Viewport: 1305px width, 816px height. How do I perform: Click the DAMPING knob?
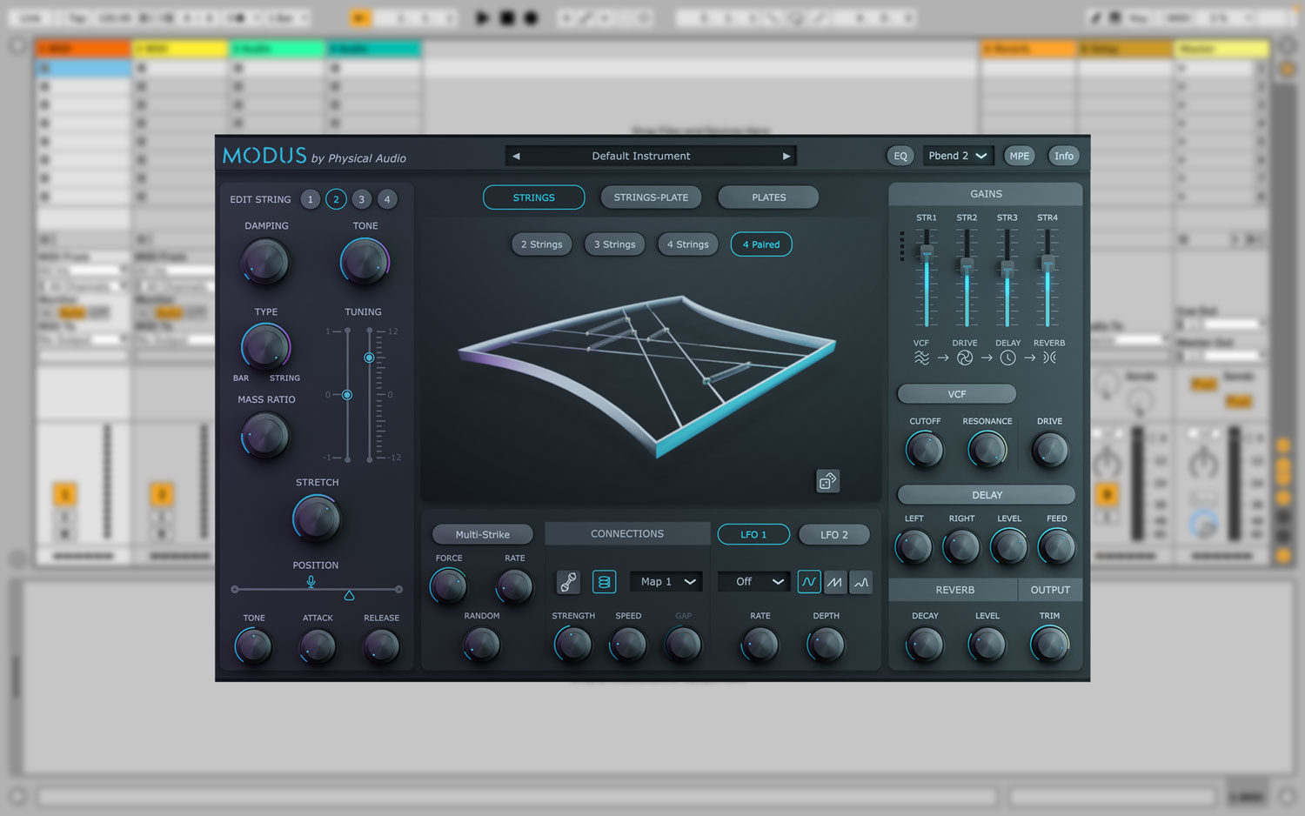(265, 262)
